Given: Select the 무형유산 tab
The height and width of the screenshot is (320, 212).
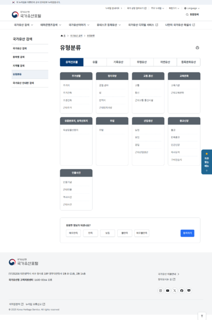Looking at the screenshot, I should 142,62.
